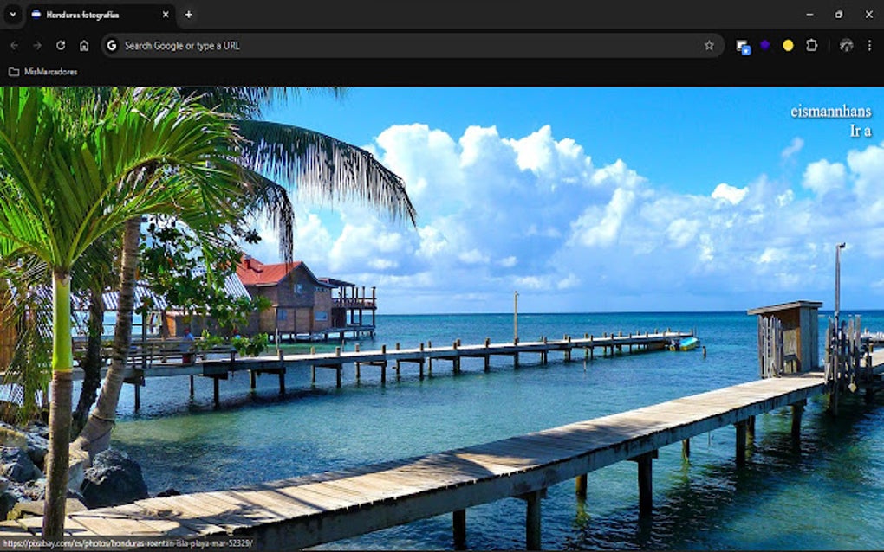884x552 pixels.
Task: Click the Ir a link
Action: point(861,132)
